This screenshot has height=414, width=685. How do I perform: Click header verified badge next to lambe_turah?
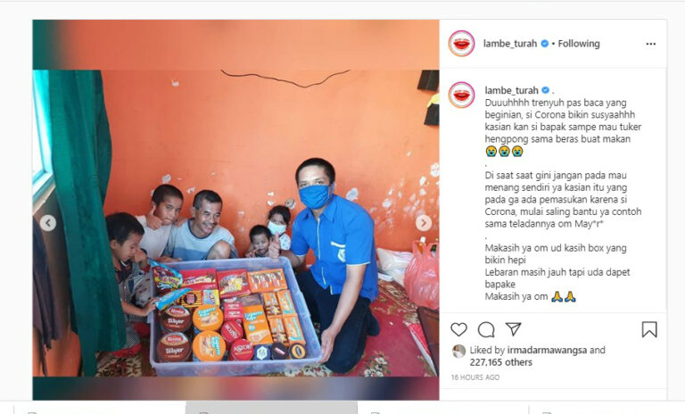(544, 44)
